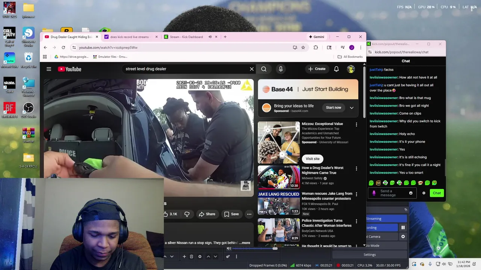Image resolution: width=481 pixels, height=270 pixels.
Task: Share the video
Action: click(207, 214)
